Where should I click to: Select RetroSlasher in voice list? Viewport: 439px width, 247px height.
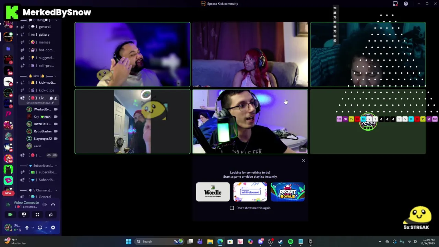coord(42,131)
